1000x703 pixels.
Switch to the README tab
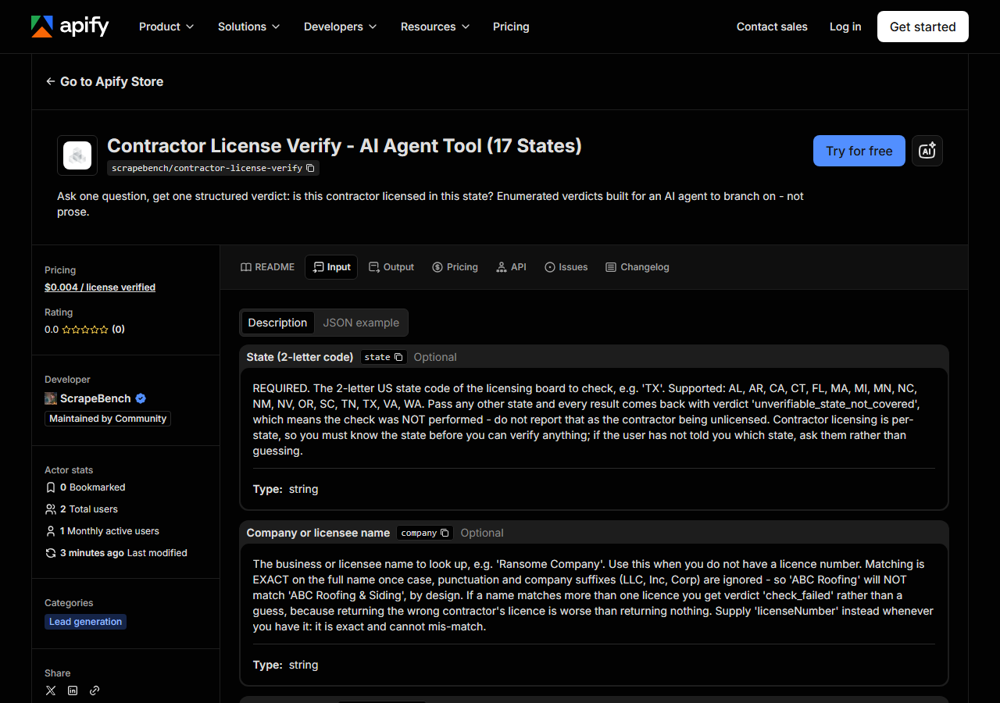267,267
